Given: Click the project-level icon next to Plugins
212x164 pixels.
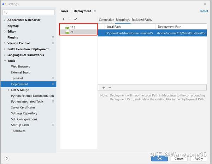Looking at the screenshot, I should 53,37.
